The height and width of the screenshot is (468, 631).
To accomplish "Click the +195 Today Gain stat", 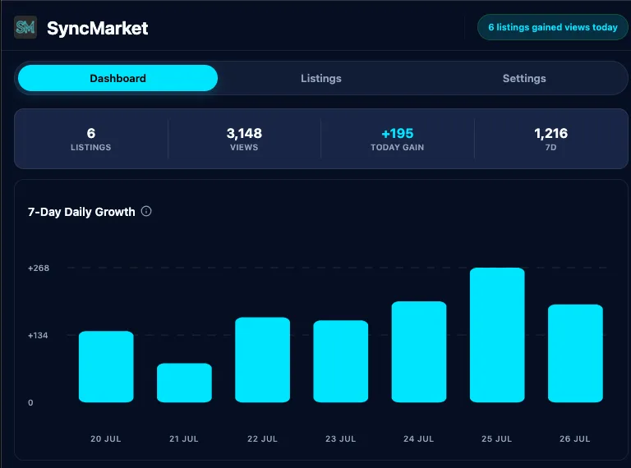I will (x=397, y=139).
